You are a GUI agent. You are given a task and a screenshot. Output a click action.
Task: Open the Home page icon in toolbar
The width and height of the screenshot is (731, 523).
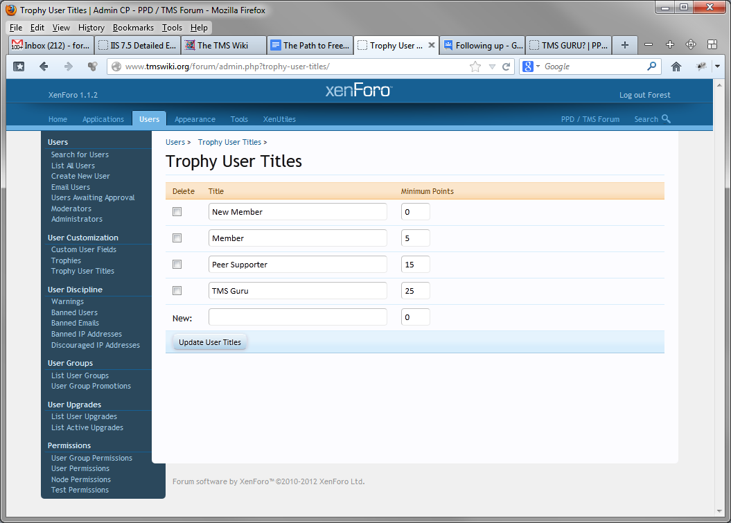[x=676, y=67]
